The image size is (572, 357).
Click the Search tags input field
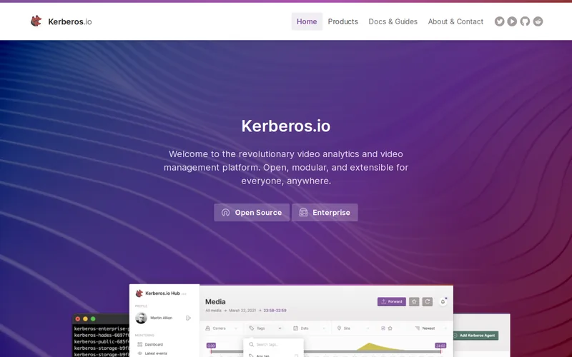pos(274,344)
